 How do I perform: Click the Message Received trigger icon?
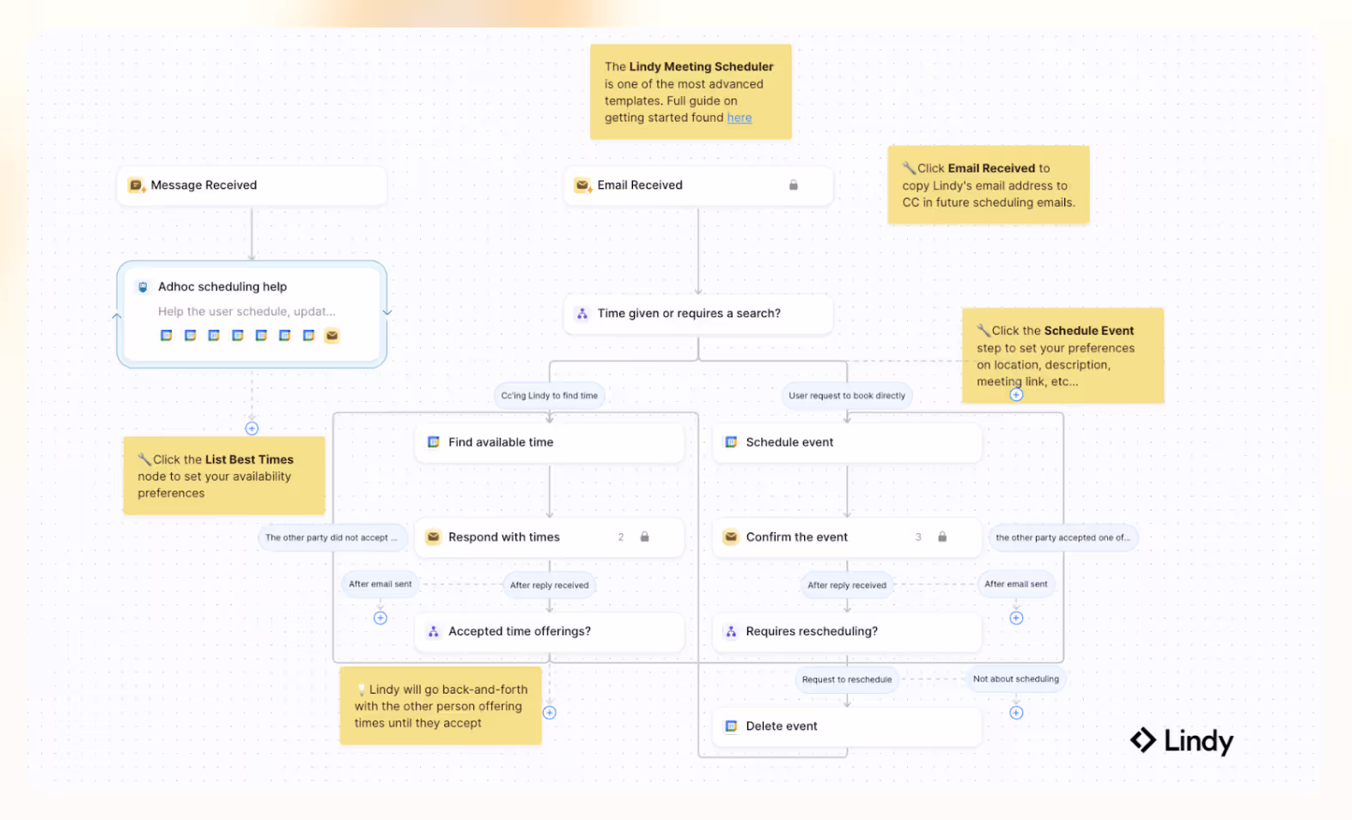point(136,185)
